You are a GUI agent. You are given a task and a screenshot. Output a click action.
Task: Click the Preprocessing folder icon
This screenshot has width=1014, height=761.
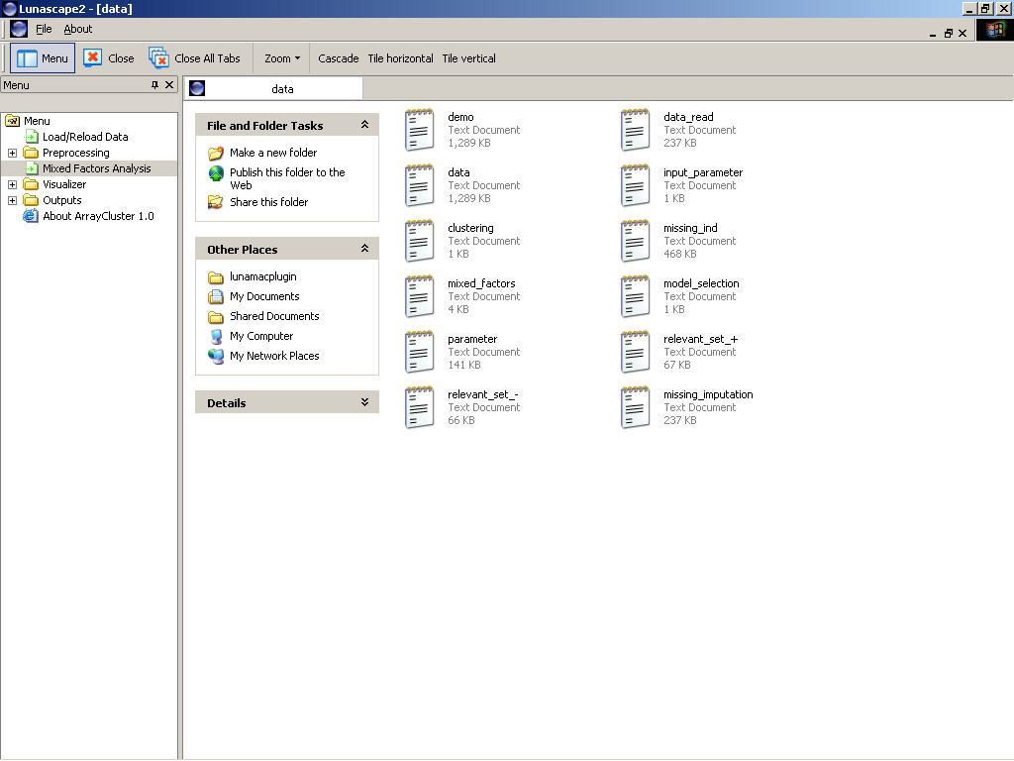coord(31,153)
